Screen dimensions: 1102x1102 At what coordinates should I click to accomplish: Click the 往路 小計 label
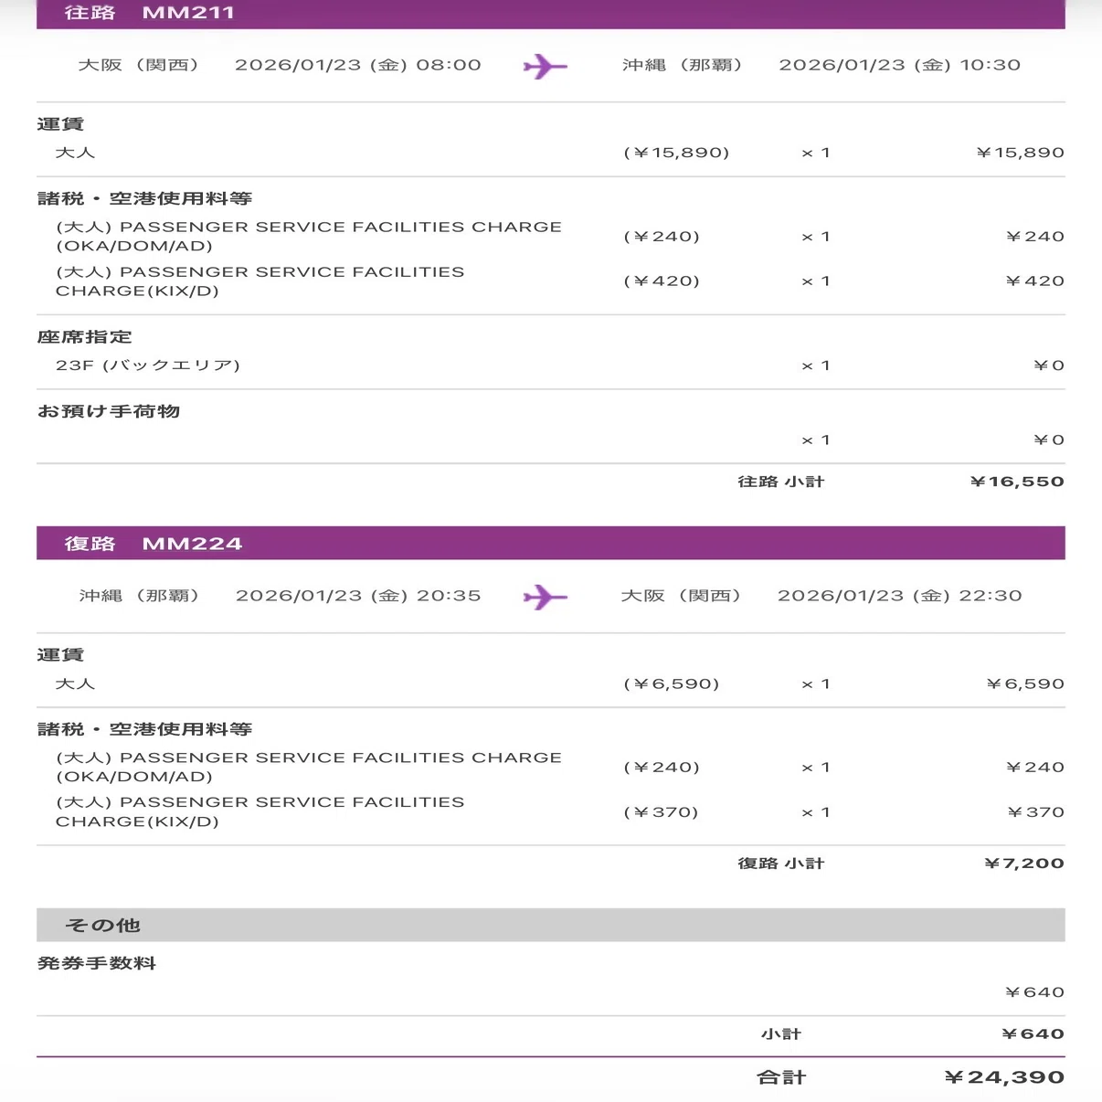pos(781,482)
